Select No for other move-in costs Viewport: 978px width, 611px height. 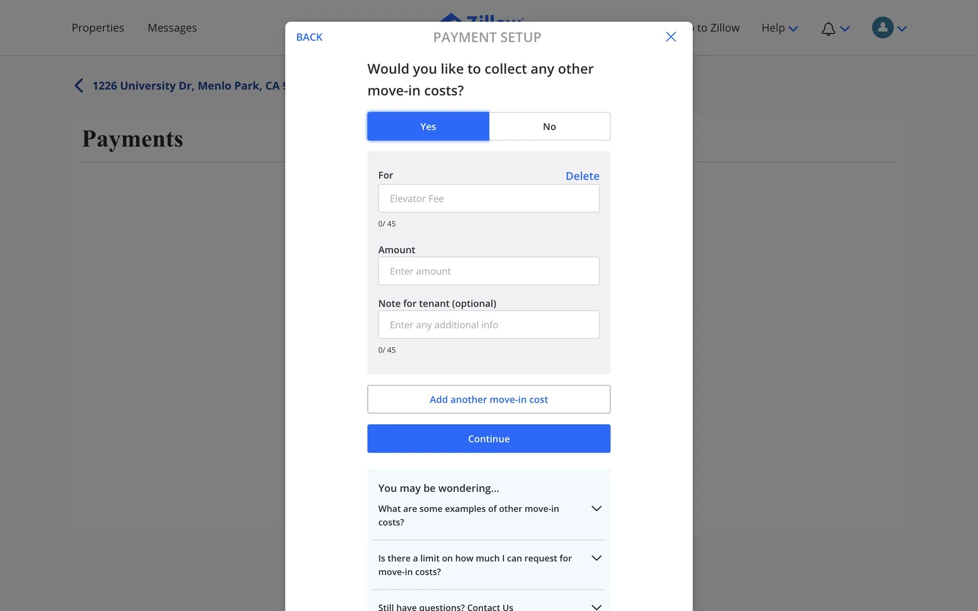click(549, 126)
